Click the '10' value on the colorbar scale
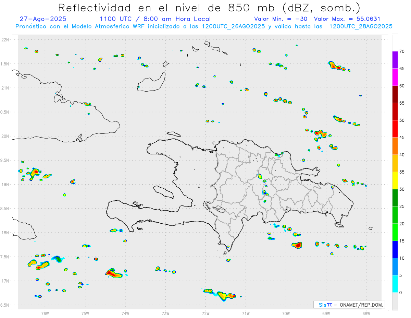Viewport: 411px width, 318px height. [402, 258]
